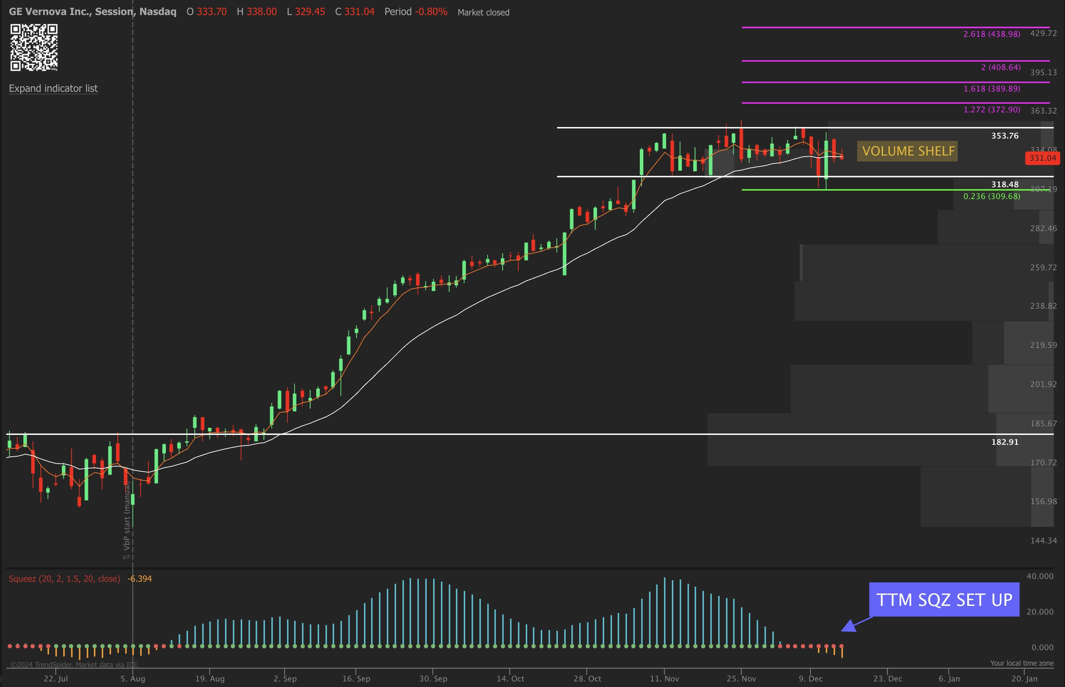Click the Expand indicator list link
The height and width of the screenshot is (687, 1065).
(53, 88)
